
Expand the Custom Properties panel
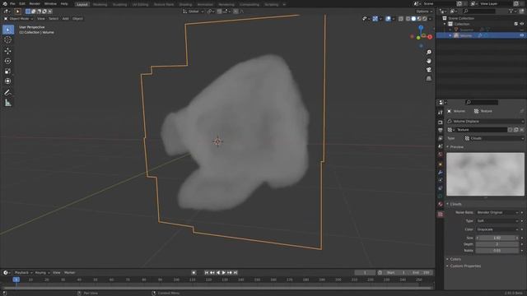click(x=464, y=266)
